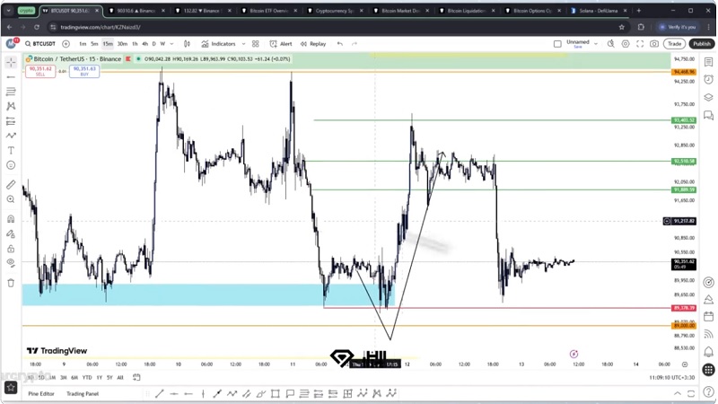Expand the timeframe interval dropdown arrow
The width and height of the screenshot is (718, 404).
[x=173, y=43]
